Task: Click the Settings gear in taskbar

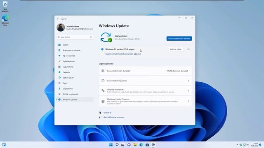Action: (153, 145)
